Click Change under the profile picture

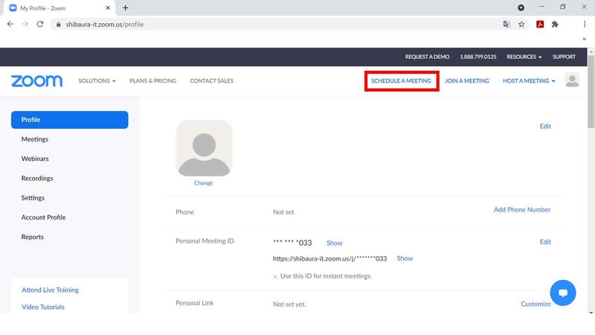coord(203,183)
